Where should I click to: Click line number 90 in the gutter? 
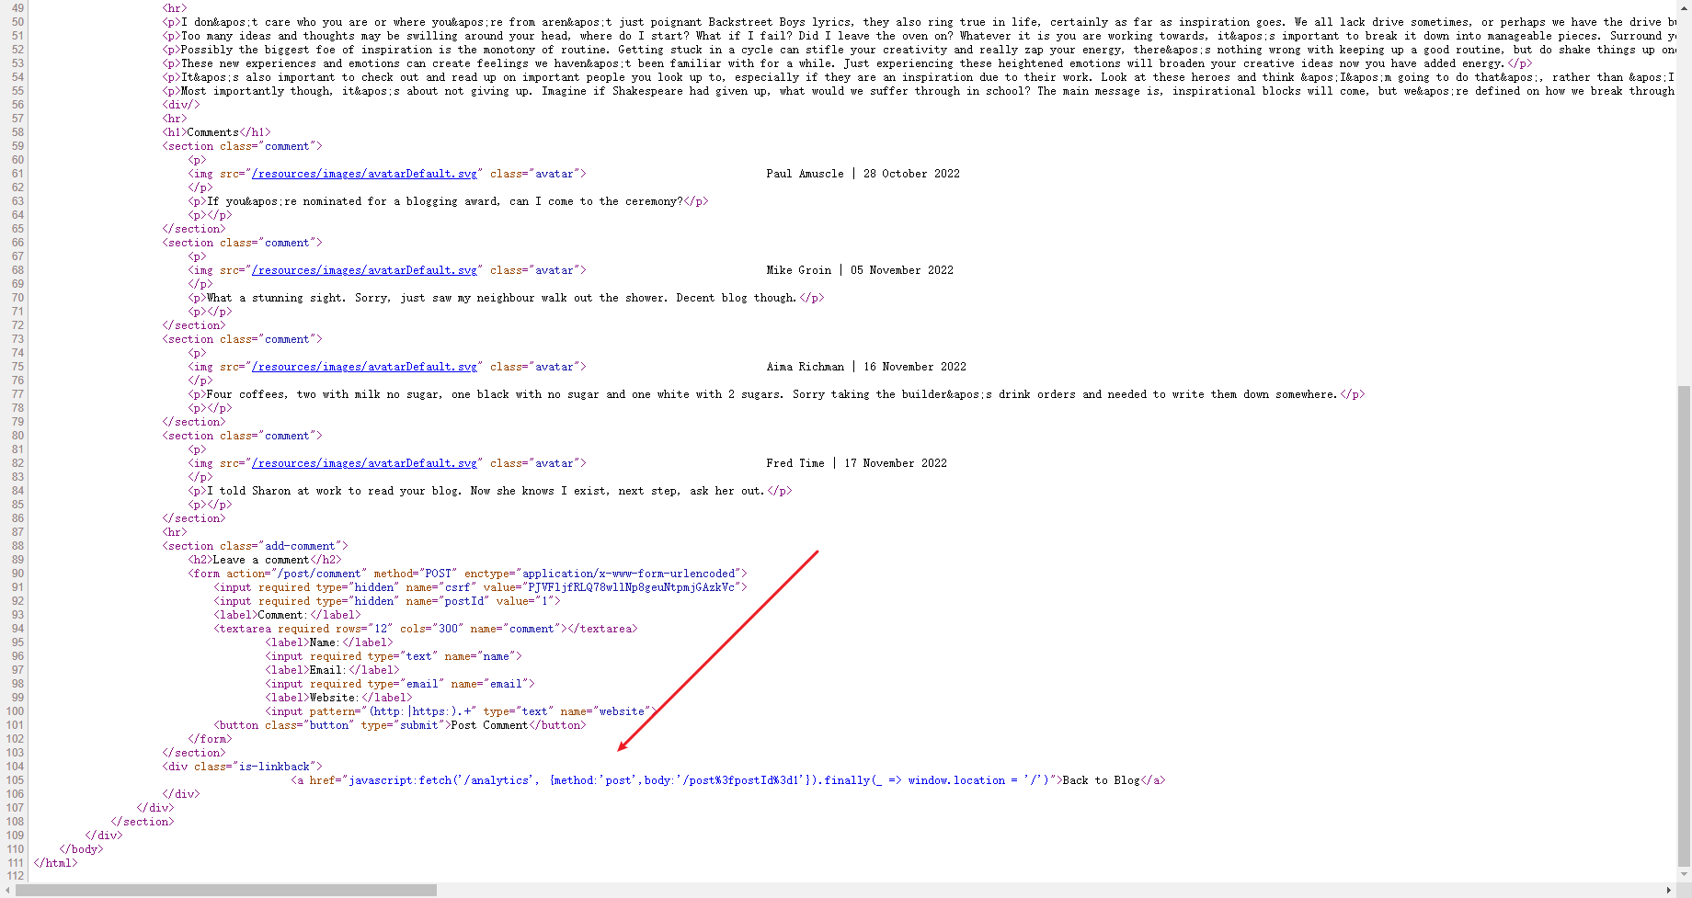(x=17, y=574)
